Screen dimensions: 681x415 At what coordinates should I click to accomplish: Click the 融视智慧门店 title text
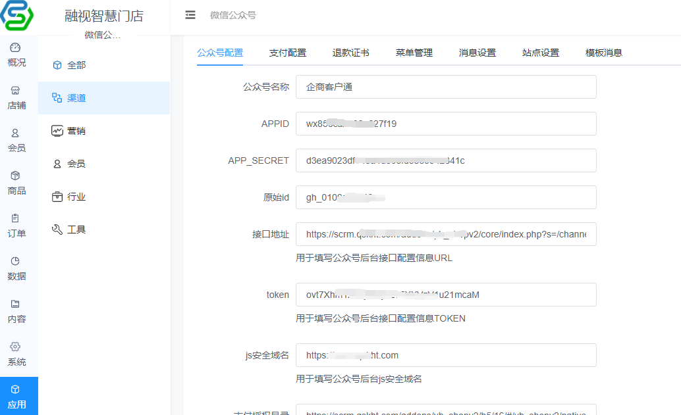click(x=104, y=16)
